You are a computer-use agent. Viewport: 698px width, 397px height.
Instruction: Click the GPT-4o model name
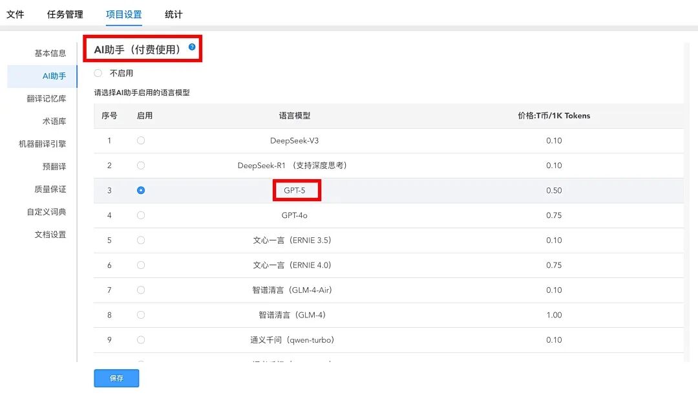click(294, 215)
